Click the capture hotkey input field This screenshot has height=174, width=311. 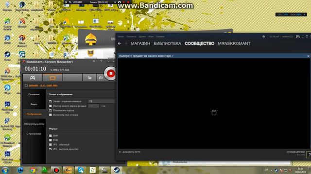pyautogui.click(x=102, y=101)
